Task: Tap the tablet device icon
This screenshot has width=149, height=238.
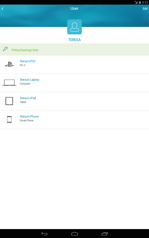Action: (9, 101)
